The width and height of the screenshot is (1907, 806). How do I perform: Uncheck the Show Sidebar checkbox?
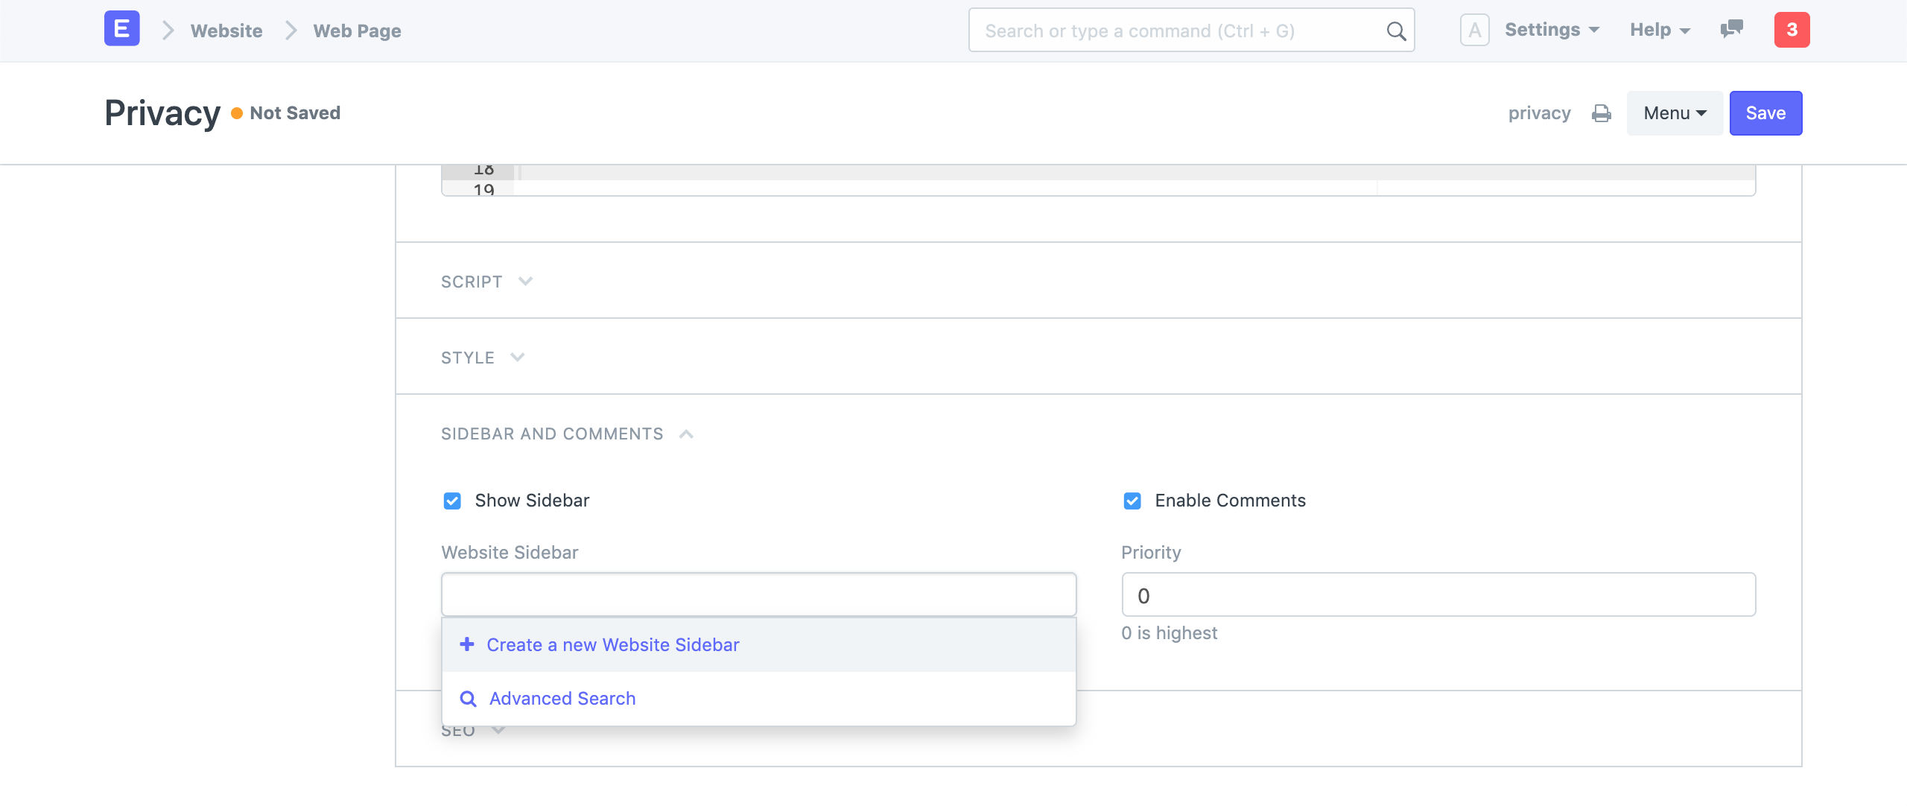(x=452, y=501)
